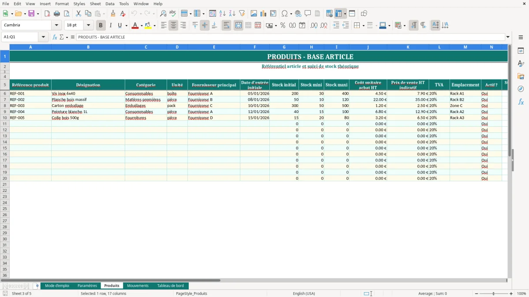Switch to the Paramètres sheet tab

click(87, 286)
